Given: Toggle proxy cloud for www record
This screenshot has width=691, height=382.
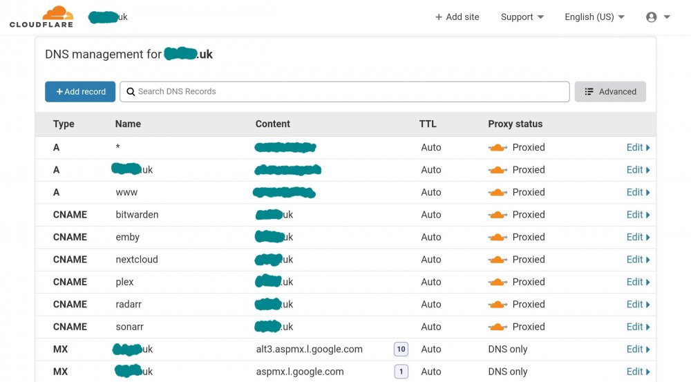Looking at the screenshot, I should (498, 192).
